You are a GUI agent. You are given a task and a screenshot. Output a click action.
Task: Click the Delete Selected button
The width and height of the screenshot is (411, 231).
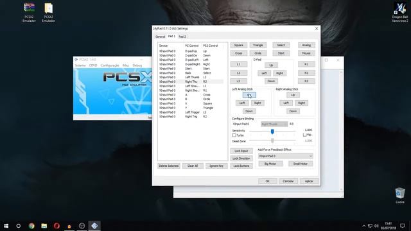point(168,166)
